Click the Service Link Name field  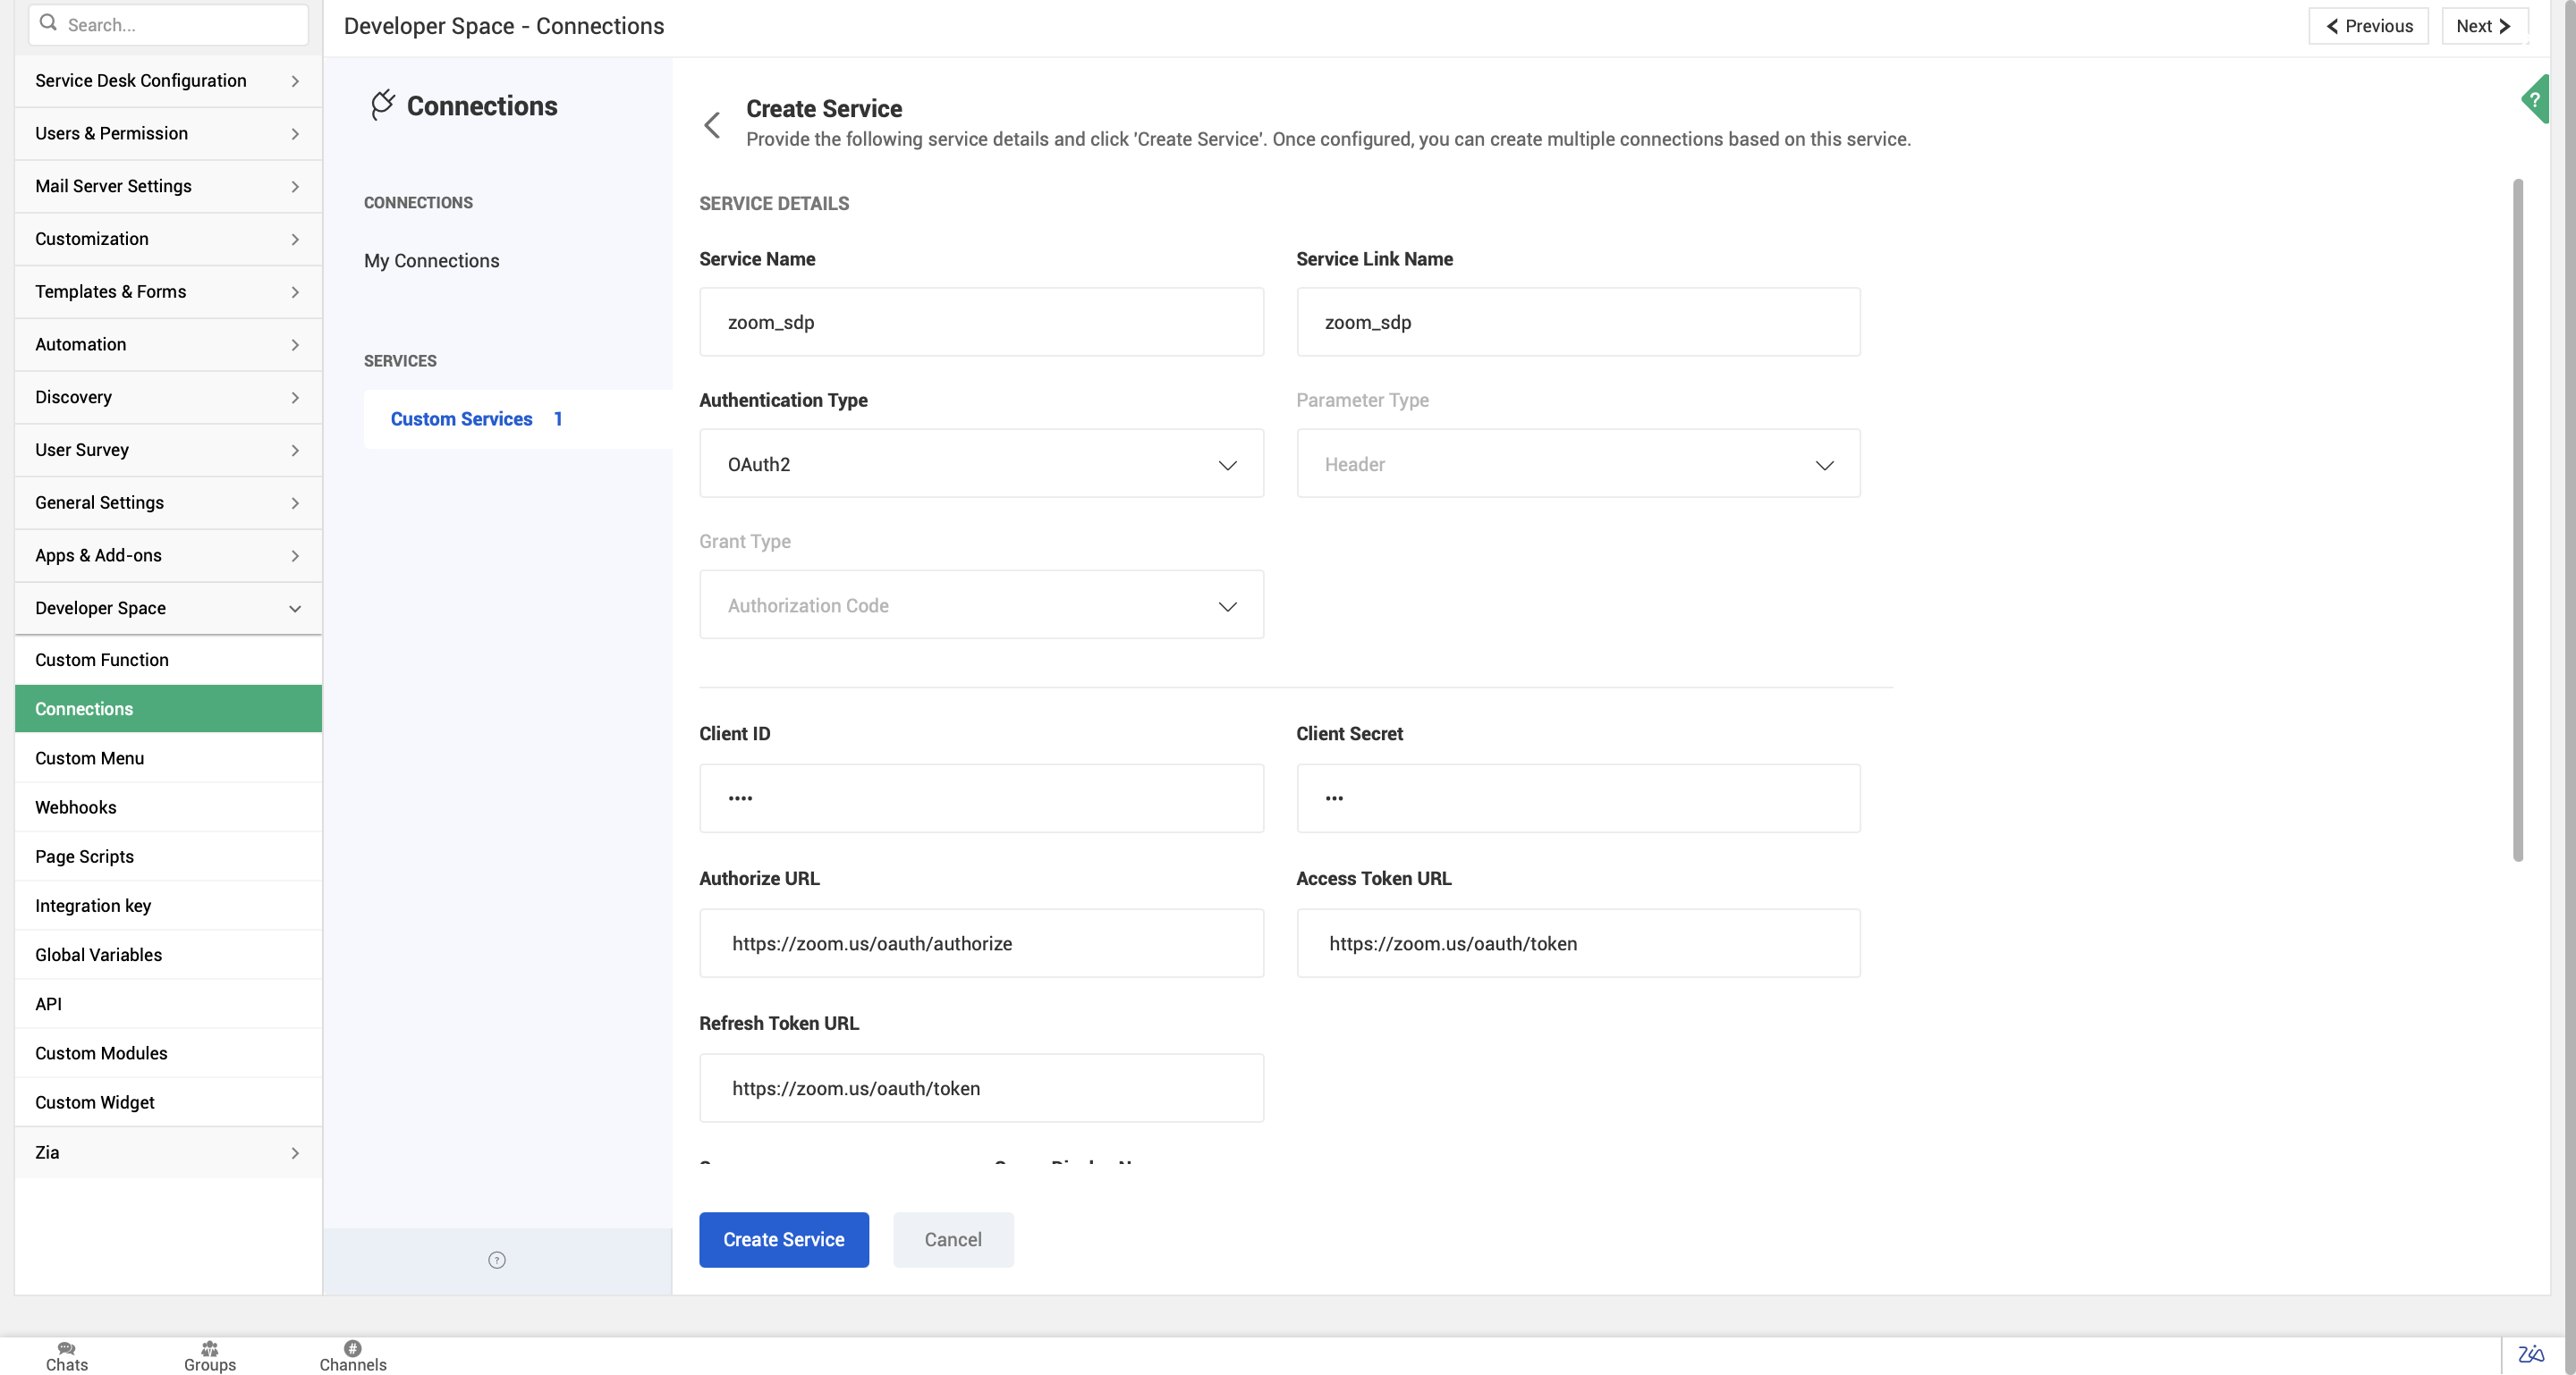click(x=1578, y=322)
